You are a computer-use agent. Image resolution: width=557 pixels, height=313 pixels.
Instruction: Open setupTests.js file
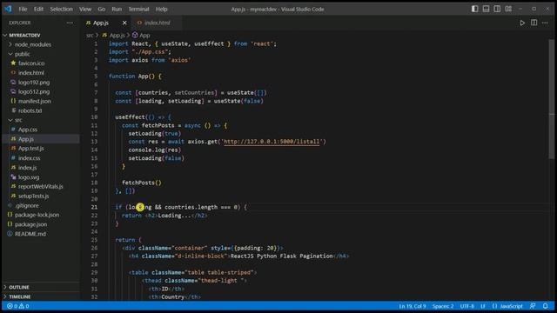(34, 196)
